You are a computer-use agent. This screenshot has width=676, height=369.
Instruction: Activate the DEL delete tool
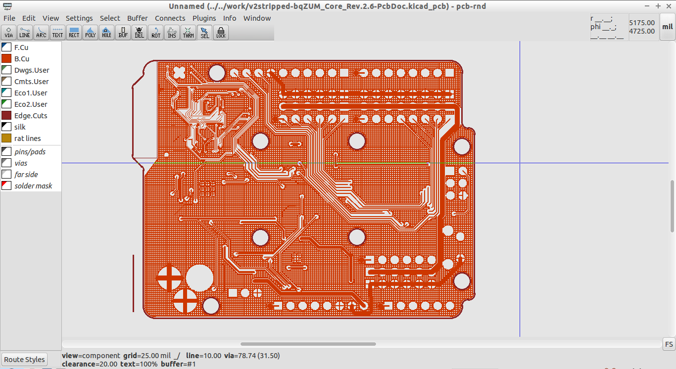click(139, 32)
